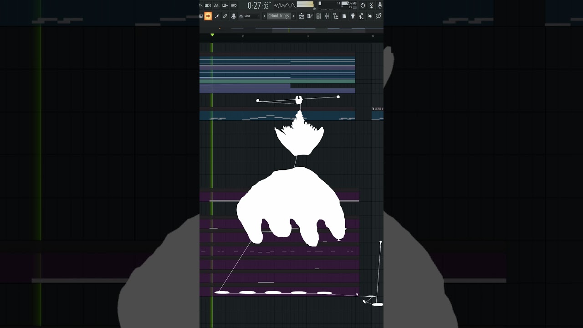Click the curved-line icon after orange arrow
Image resolution: width=583 pixels, height=328 pixels.
click(x=216, y=16)
